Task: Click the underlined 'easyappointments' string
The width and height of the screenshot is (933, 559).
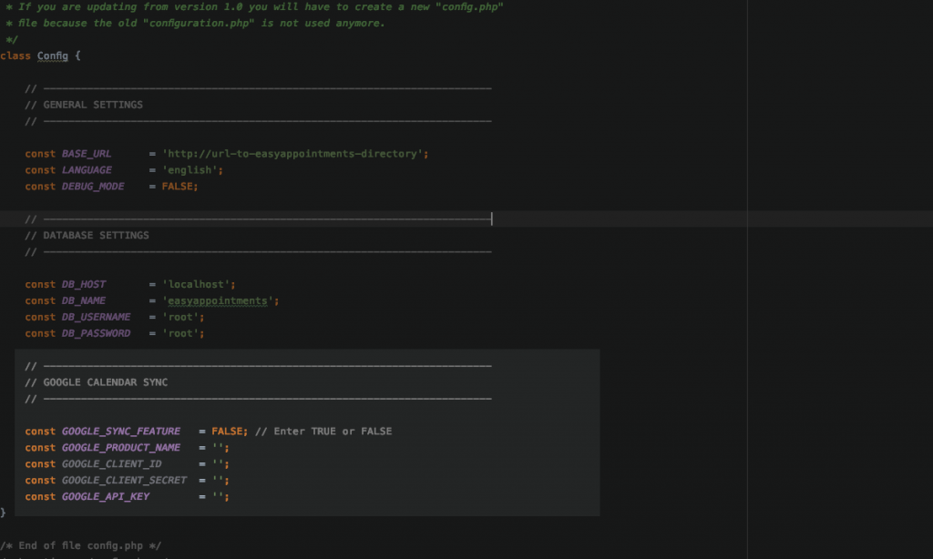Action: click(218, 301)
